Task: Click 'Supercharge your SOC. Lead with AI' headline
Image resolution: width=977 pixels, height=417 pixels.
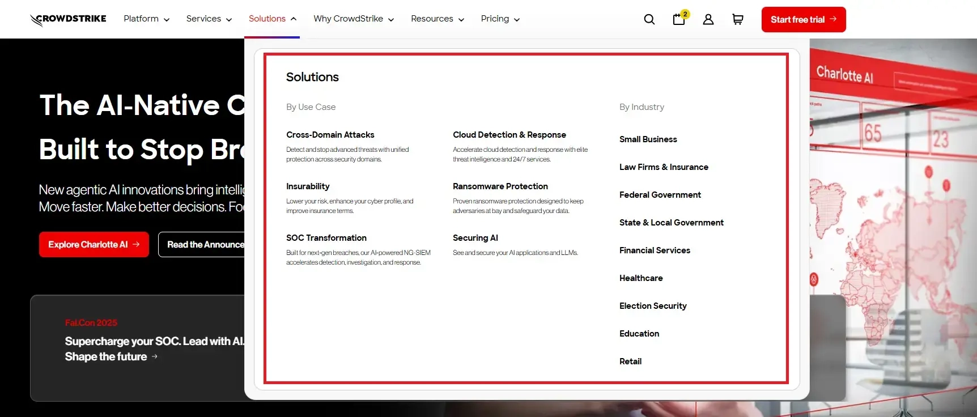Action: point(155,341)
